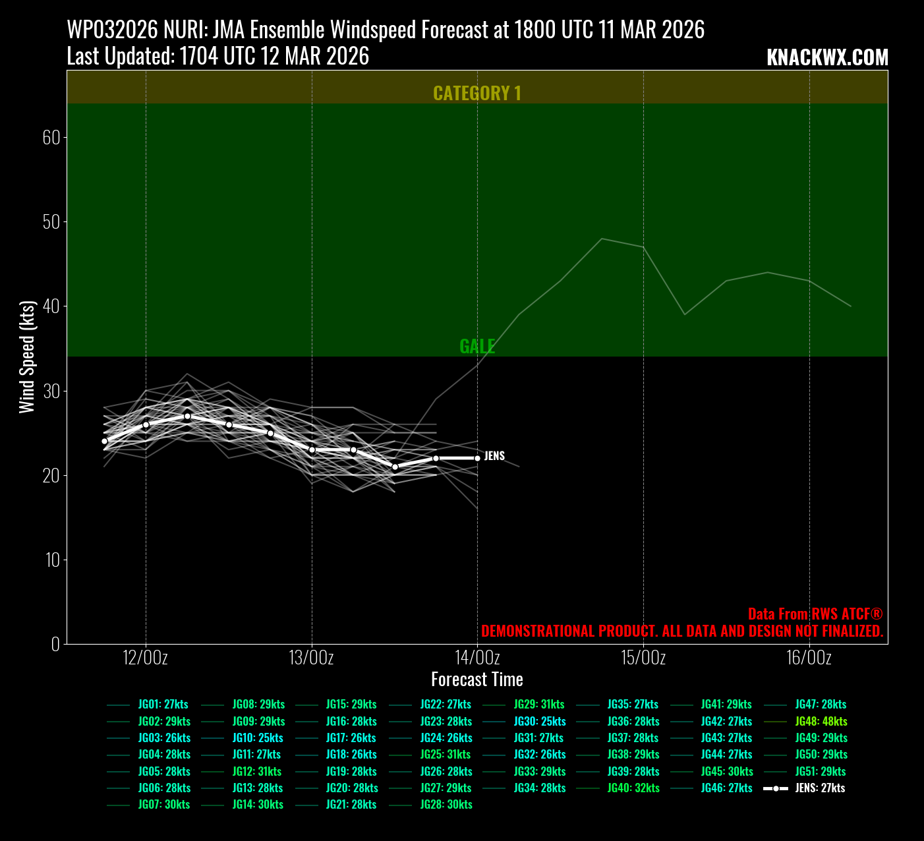Image resolution: width=924 pixels, height=841 pixels.
Task: Click the red Data From RWS ATCF text
Action: coord(815,614)
